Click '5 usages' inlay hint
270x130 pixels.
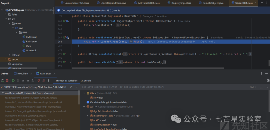click(148, 16)
